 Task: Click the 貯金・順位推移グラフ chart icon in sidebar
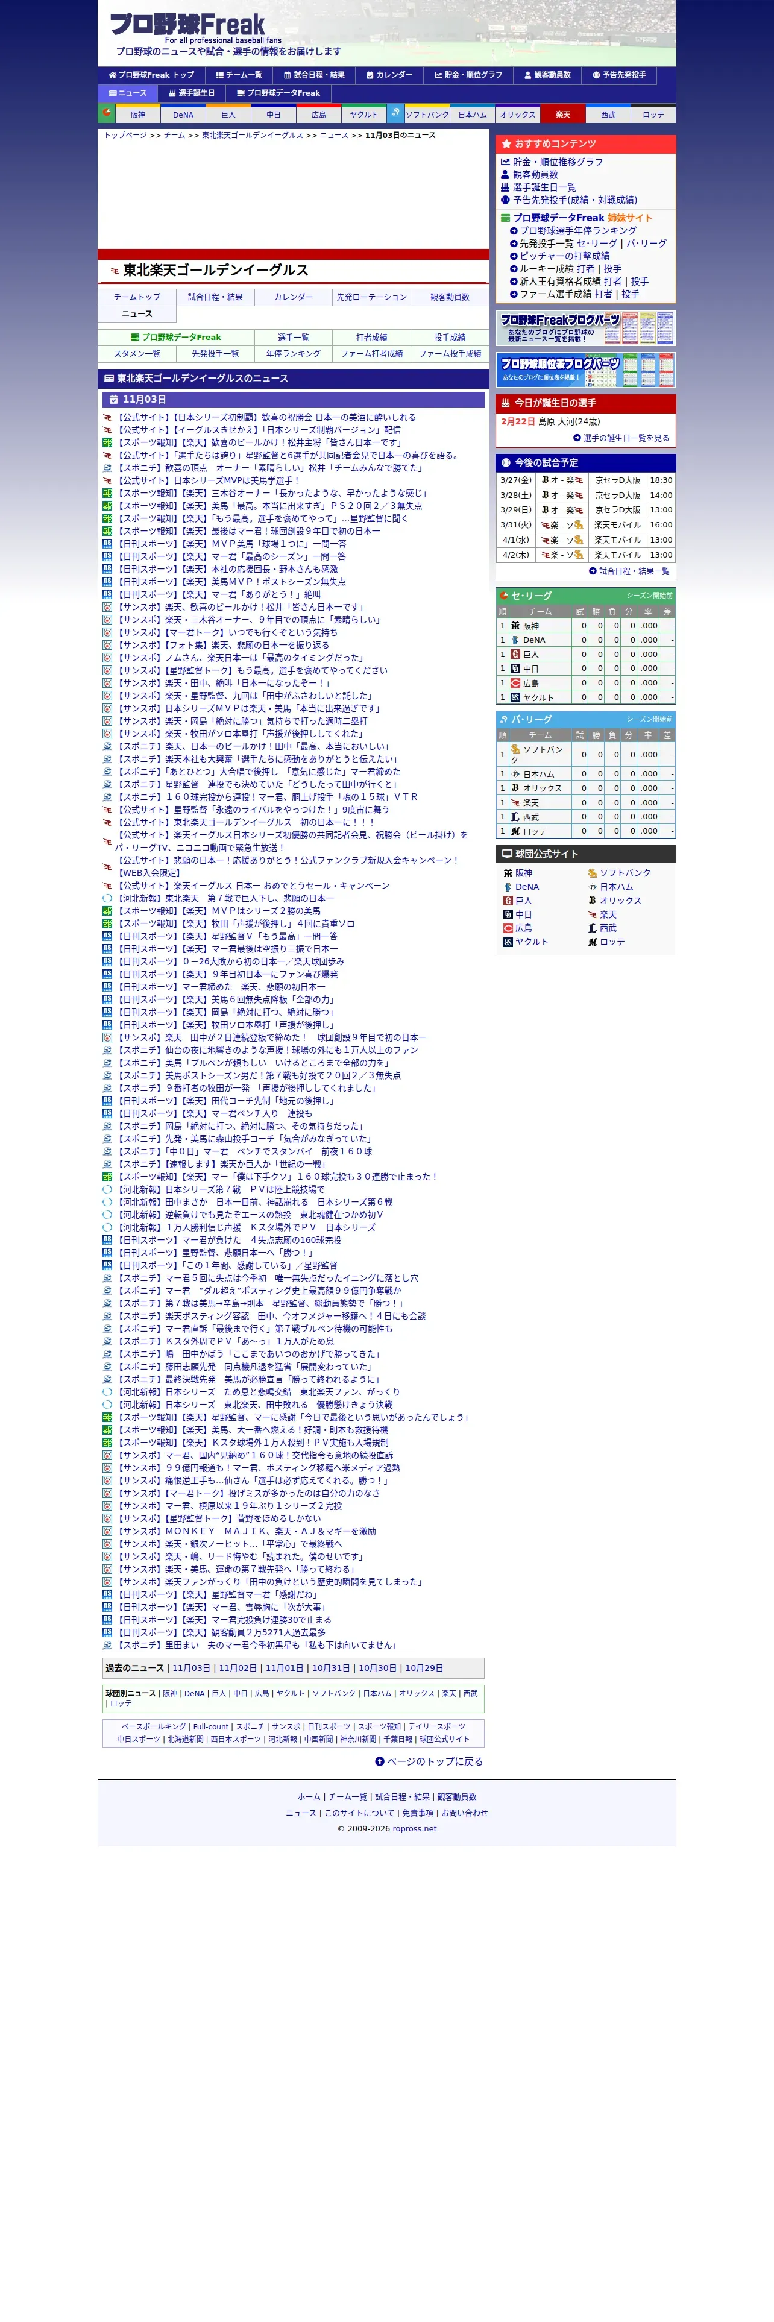506,162
